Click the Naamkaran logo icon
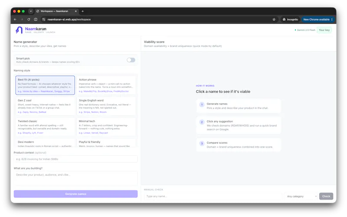 point(19,30)
